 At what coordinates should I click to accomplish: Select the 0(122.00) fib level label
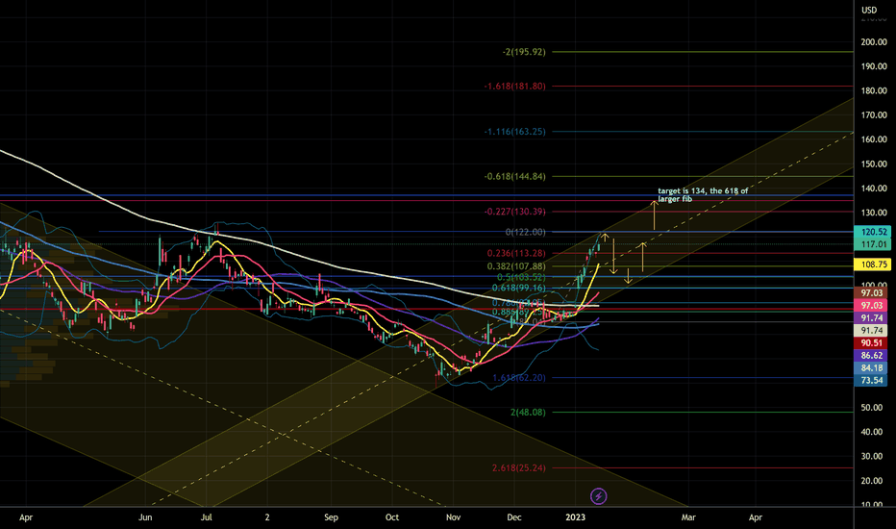coord(526,232)
